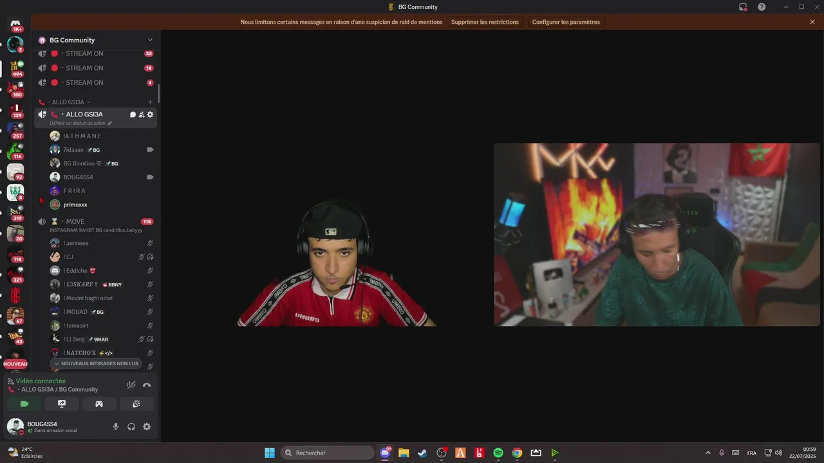This screenshot has width=824, height=463.
Task: Disconnect from the voice channel
Action: pos(147,385)
